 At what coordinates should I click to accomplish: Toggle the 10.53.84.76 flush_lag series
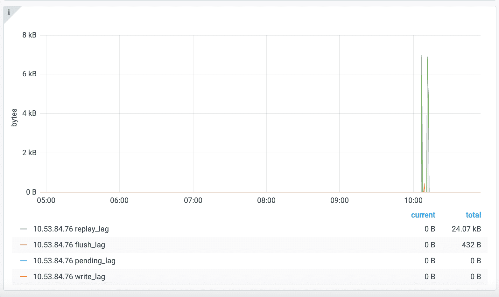coord(69,245)
